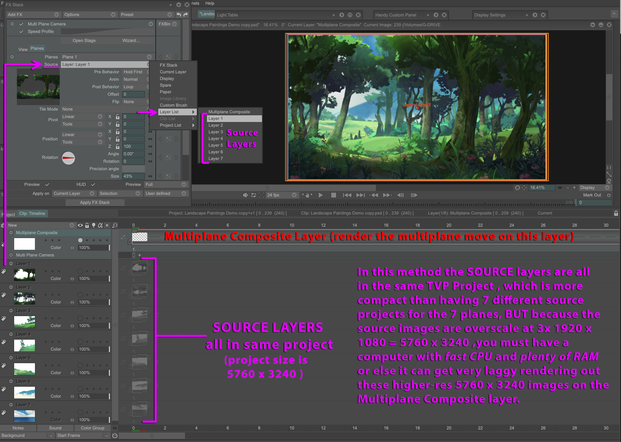Click the undo arrow in FX Stack
621x442 pixels.
[179, 15]
